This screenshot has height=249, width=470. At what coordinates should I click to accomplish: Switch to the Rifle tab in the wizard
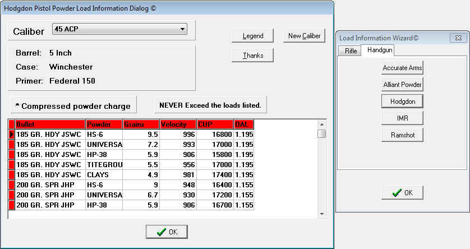[x=350, y=50]
